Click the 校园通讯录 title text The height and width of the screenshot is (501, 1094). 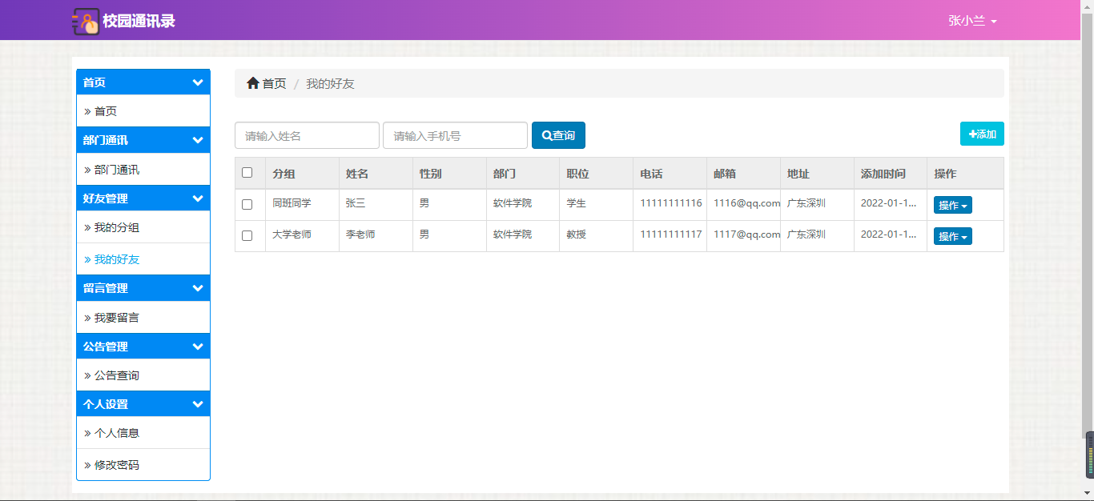pyautogui.click(x=139, y=21)
